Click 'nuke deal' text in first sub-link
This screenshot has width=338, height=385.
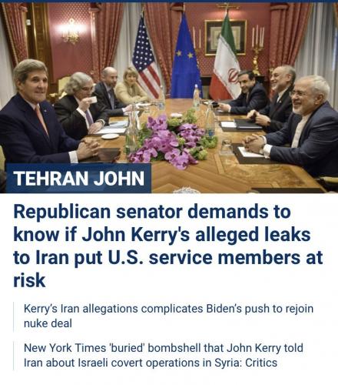click(48, 323)
